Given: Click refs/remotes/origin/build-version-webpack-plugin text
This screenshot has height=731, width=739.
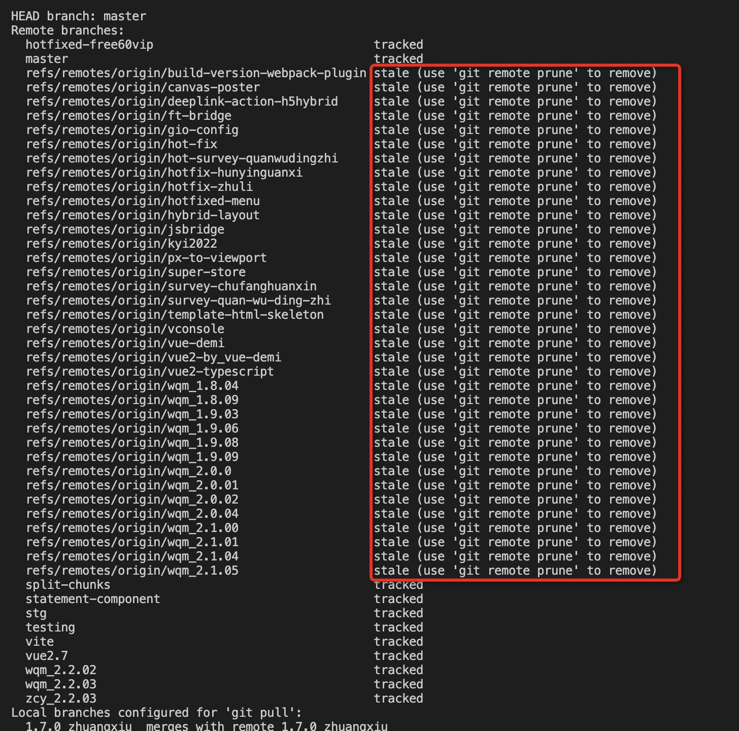Looking at the screenshot, I should click(x=196, y=73).
